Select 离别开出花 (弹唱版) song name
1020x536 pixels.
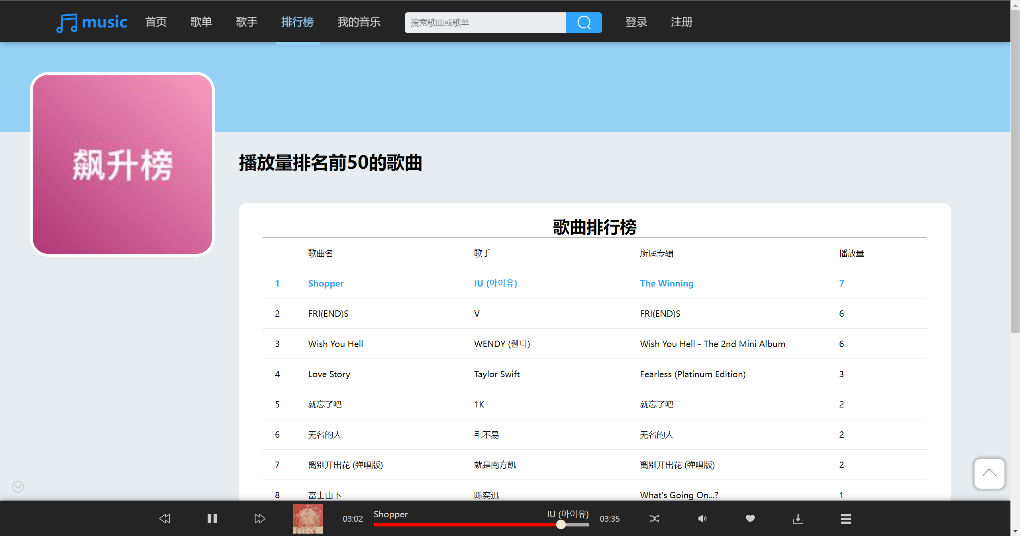[x=345, y=465]
